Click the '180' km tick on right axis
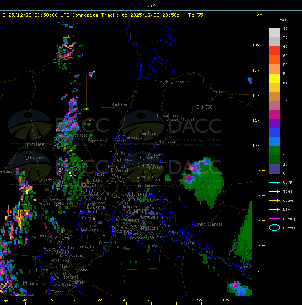The width and height of the screenshot is (302, 305). [x=256, y=45]
